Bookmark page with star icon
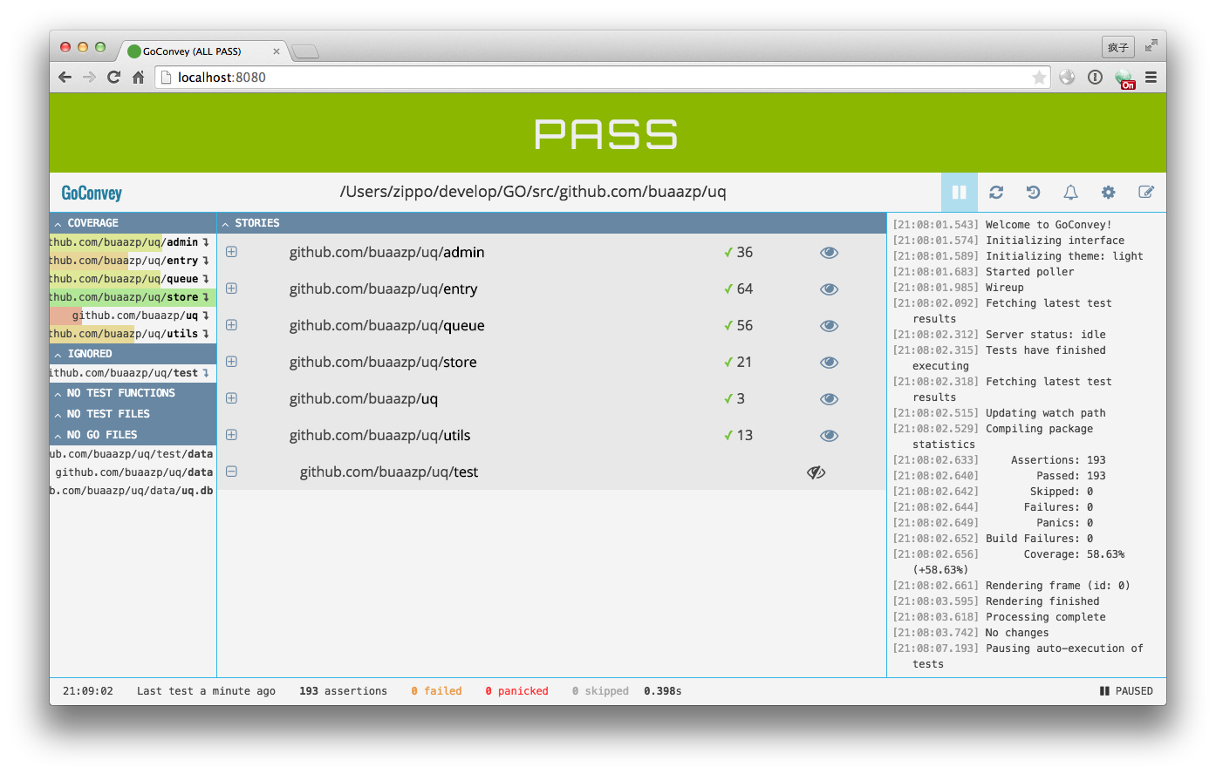 (1039, 78)
